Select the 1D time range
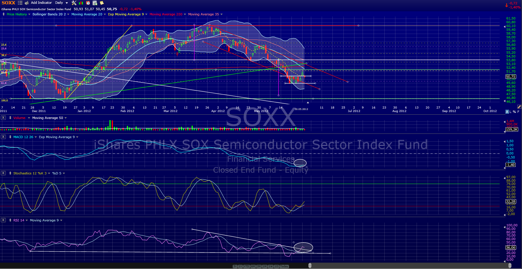Image resolution: width=522 pixels, height=269 pixels. (x=276, y=266)
